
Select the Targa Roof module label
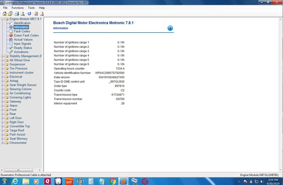(x=17, y=130)
